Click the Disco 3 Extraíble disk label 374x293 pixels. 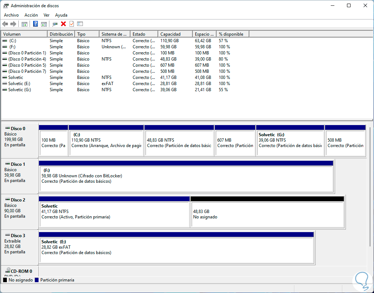[19, 248]
